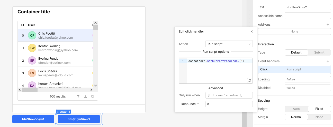Viewport: 333px width, 127px height.
Task: Select the LS avatar for Lexis Speers
Action: click(x=32, y=73)
